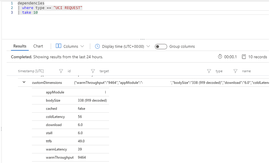Select the ttfb property name
273x163 pixels.
(49, 141)
